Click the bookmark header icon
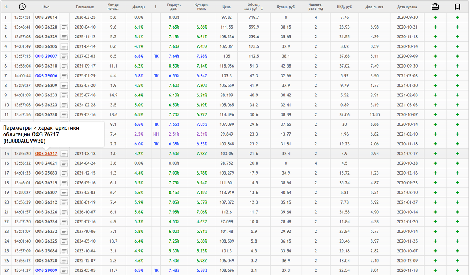This screenshot has height=275, width=470. [x=457, y=7]
